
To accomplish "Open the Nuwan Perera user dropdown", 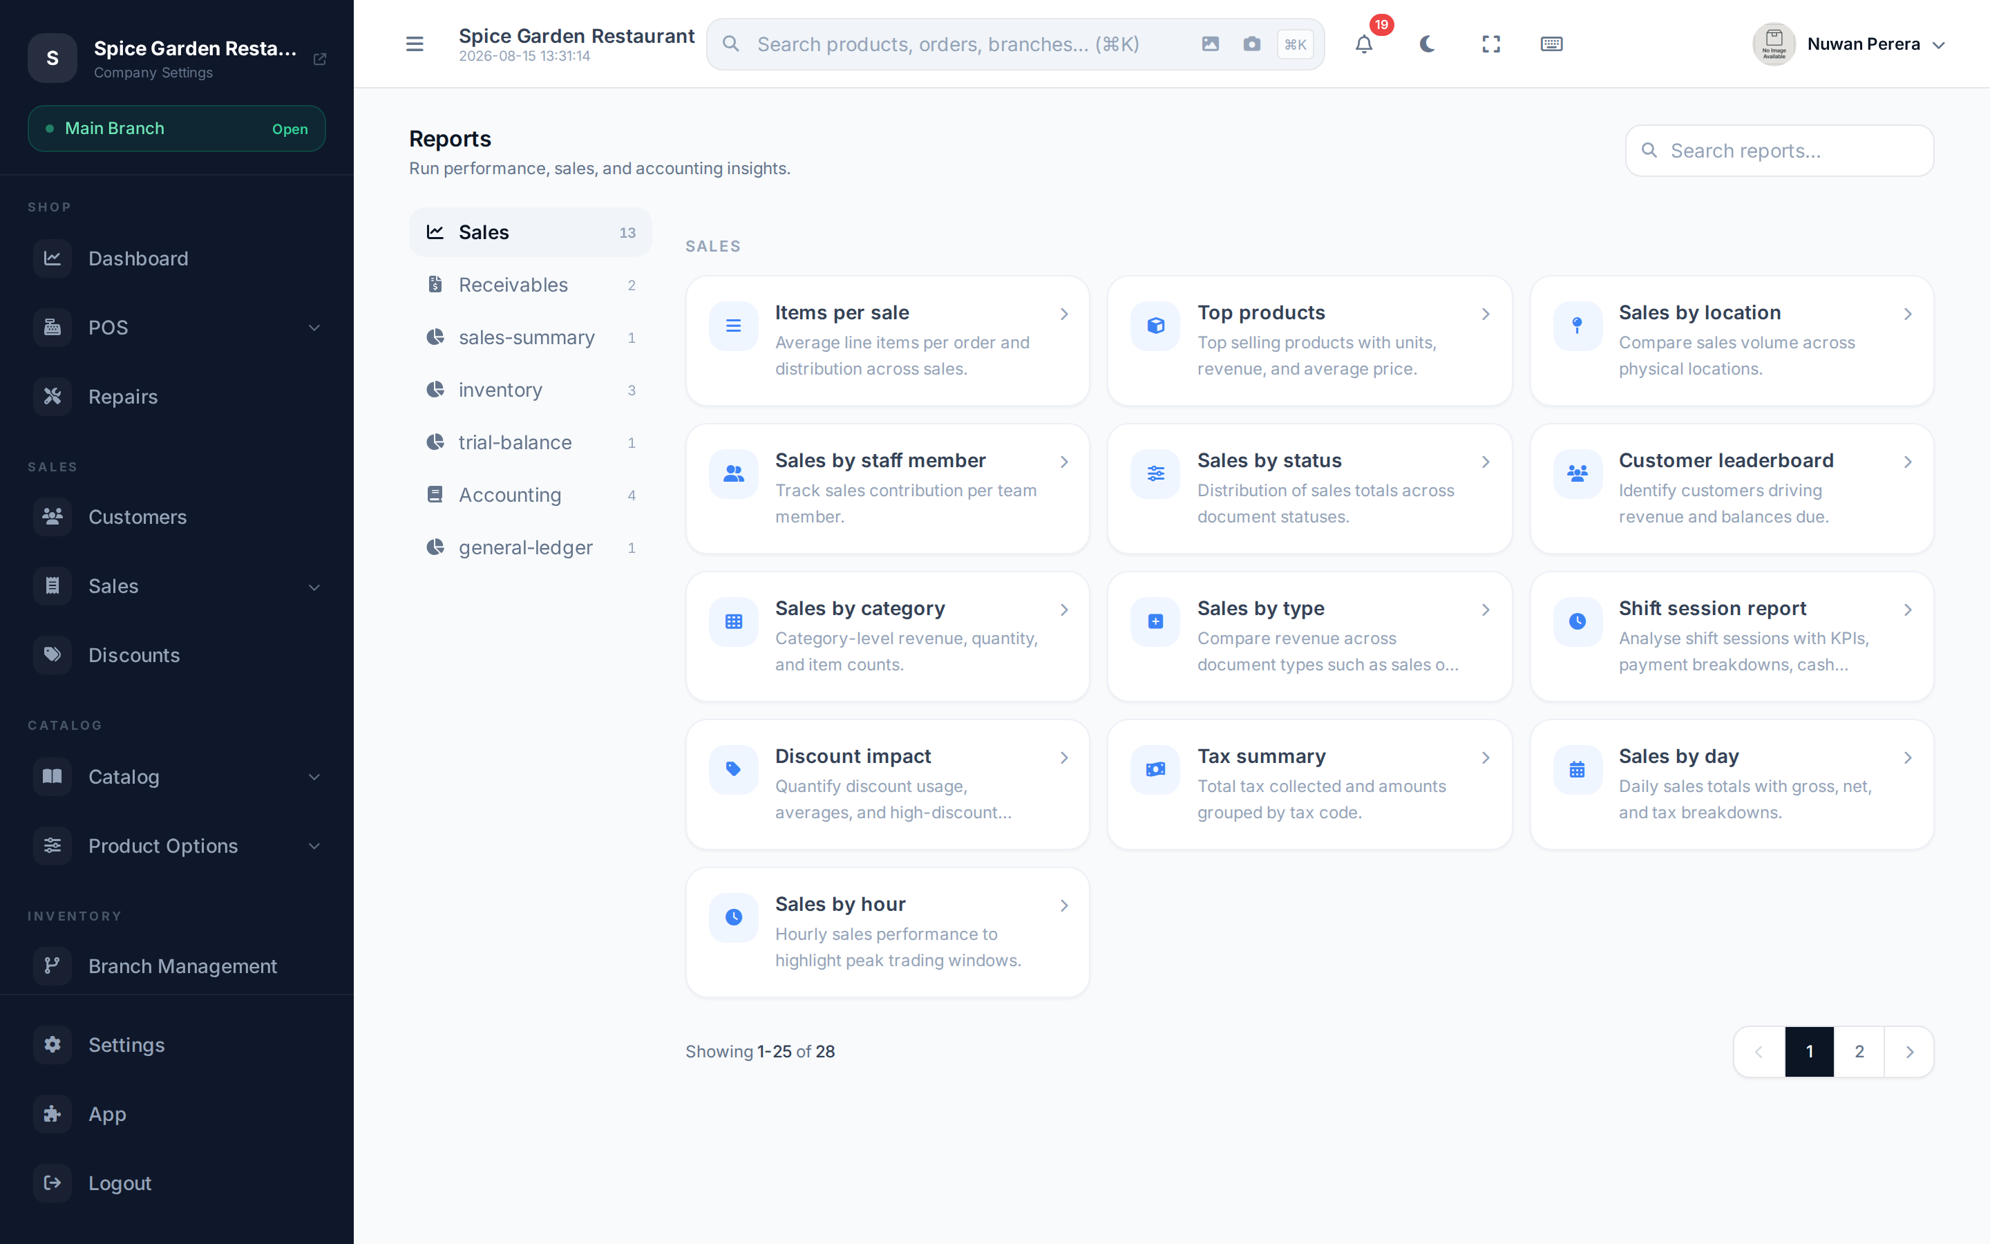I will tap(1849, 44).
